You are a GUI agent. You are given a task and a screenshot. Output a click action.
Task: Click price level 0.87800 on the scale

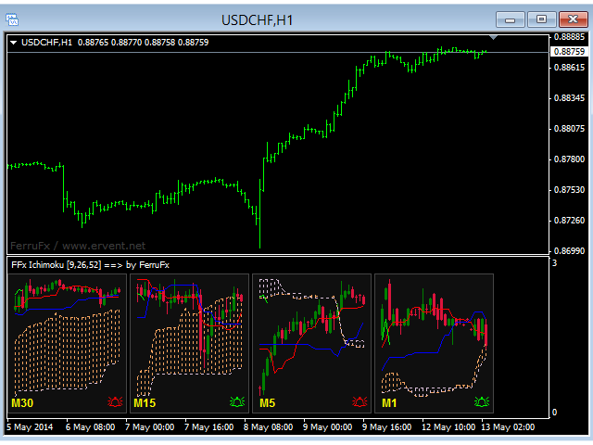569,159
